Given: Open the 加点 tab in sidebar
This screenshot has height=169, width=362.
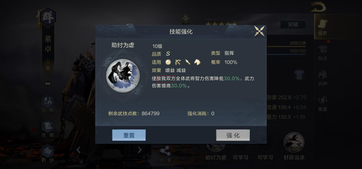Looking at the screenshot, I should click(323, 53).
